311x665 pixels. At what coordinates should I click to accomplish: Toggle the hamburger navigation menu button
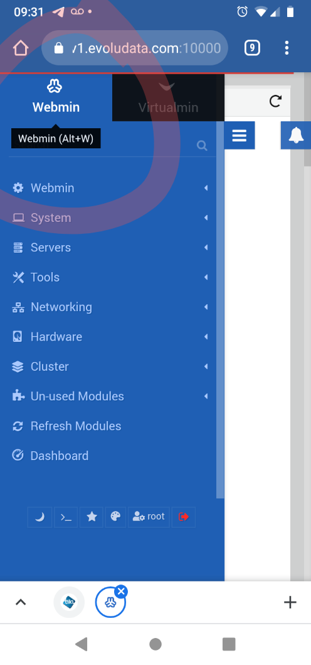tap(240, 135)
